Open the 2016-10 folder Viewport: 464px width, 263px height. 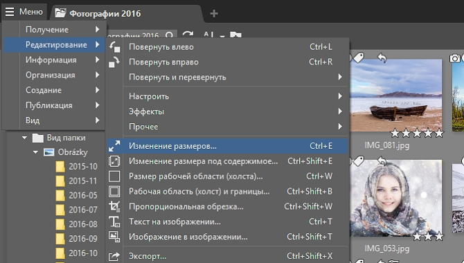[77, 253]
